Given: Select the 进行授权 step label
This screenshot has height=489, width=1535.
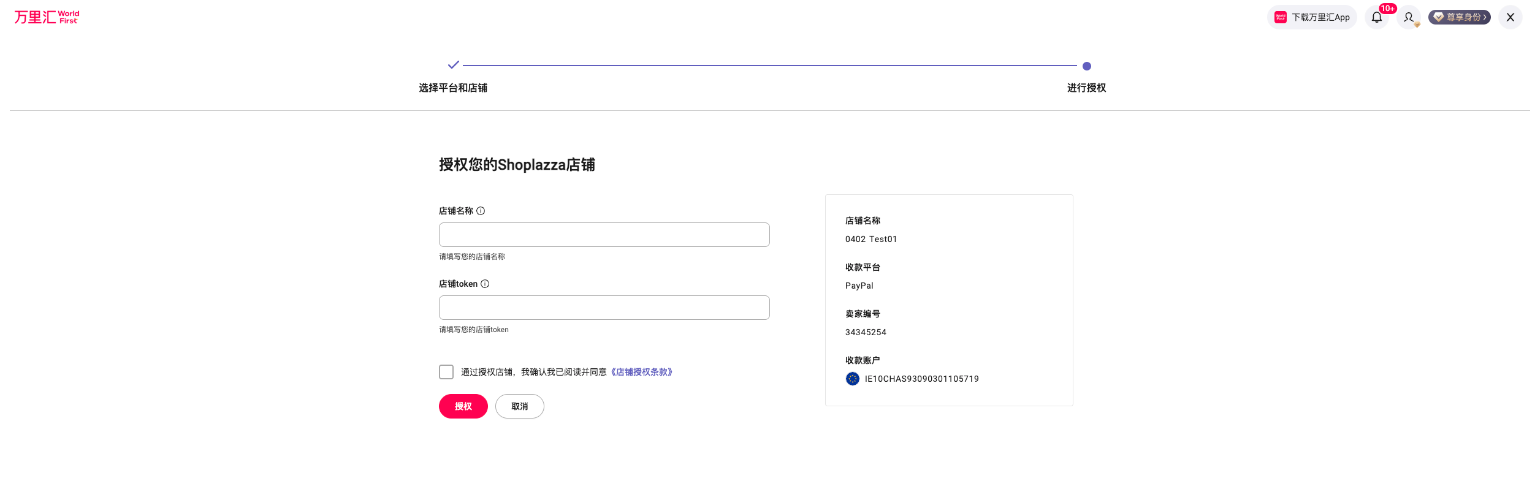Looking at the screenshot, I should point(1086,88).
